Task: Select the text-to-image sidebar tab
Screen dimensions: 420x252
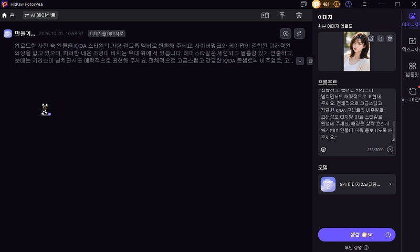Action: coord(412,45)
